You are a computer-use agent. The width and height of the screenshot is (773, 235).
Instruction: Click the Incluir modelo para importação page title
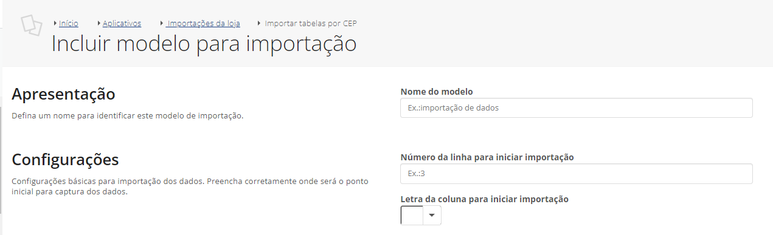coord(204,45)
